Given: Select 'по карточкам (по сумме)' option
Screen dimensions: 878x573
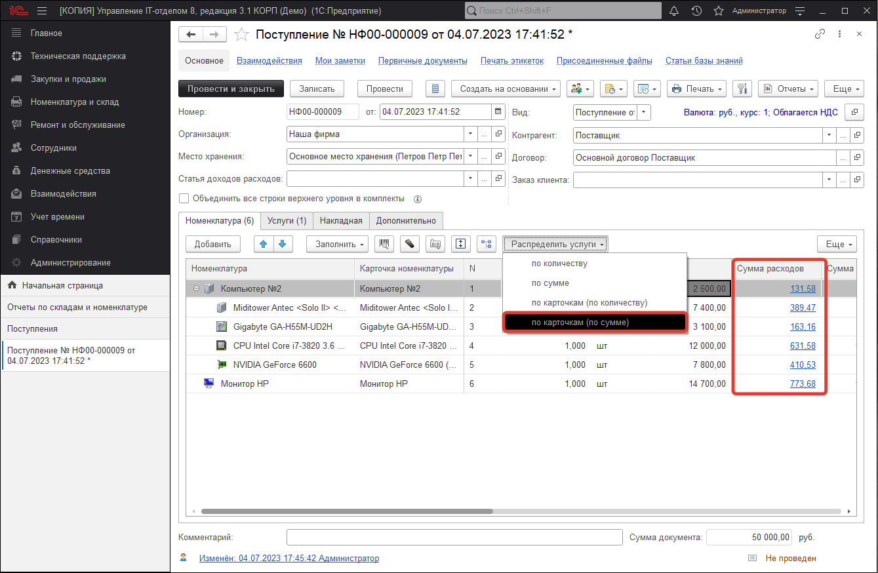Looking at the screenshot, I should tap(580, 322).
